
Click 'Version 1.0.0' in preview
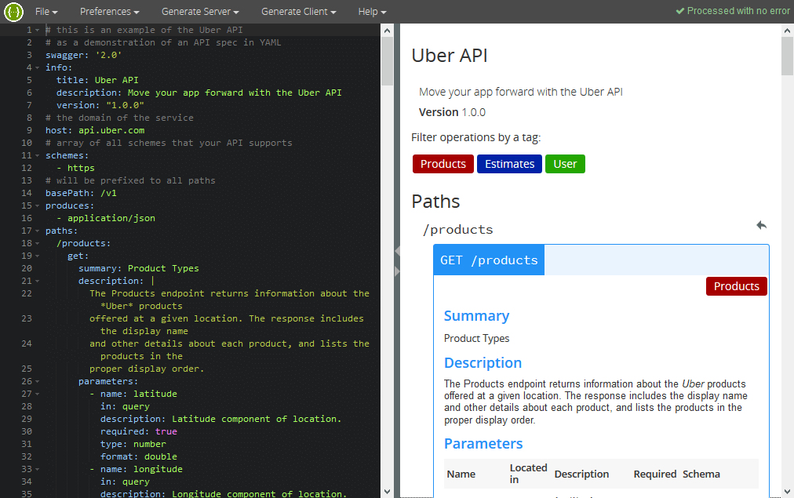[x=452, y=112]
